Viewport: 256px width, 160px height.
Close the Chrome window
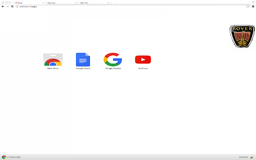[x=3, y=2]
